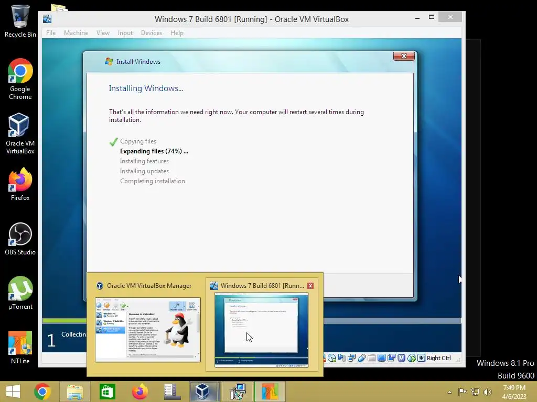Click the Expanding files (74%) step text
The width and height of the screenshot is (537, 402).
[x=154, y=151]
